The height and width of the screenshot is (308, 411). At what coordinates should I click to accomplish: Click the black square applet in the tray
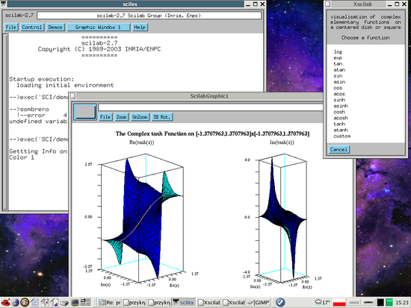click(x=380, y=303)
